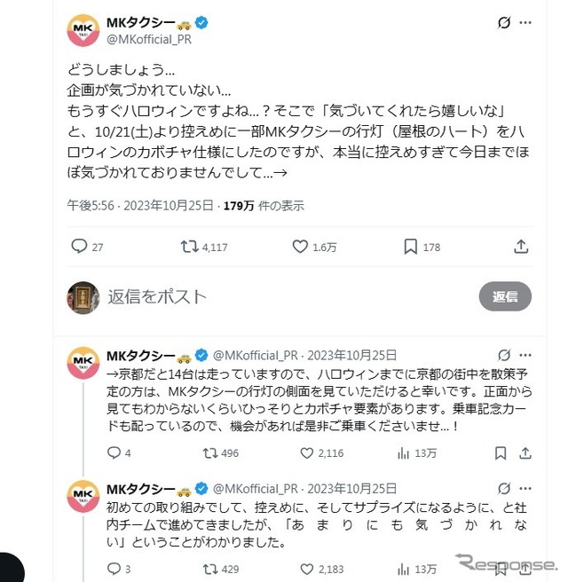Bookmark the 京都だと14台 reply
The image size is (568, 582).
[x=501, y=453]
